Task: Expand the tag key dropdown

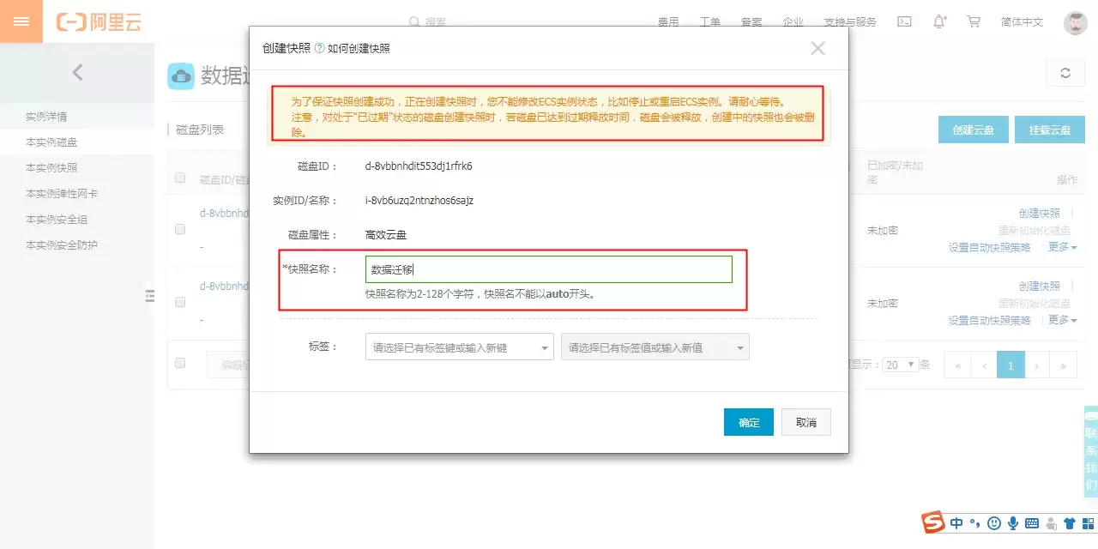Action: [460, 347]
